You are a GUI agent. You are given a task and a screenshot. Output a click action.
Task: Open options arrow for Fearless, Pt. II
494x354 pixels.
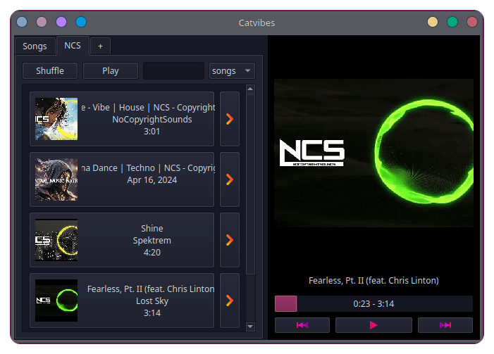point(230,301)
